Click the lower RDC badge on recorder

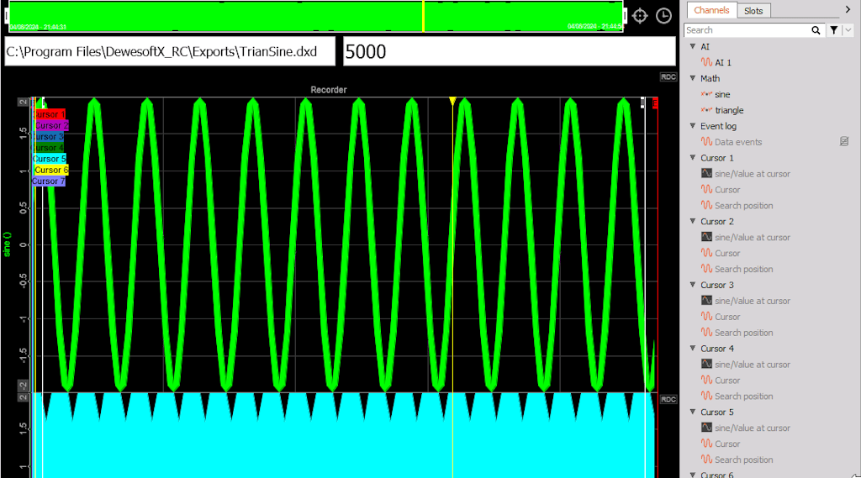click(x=668, y=400)
